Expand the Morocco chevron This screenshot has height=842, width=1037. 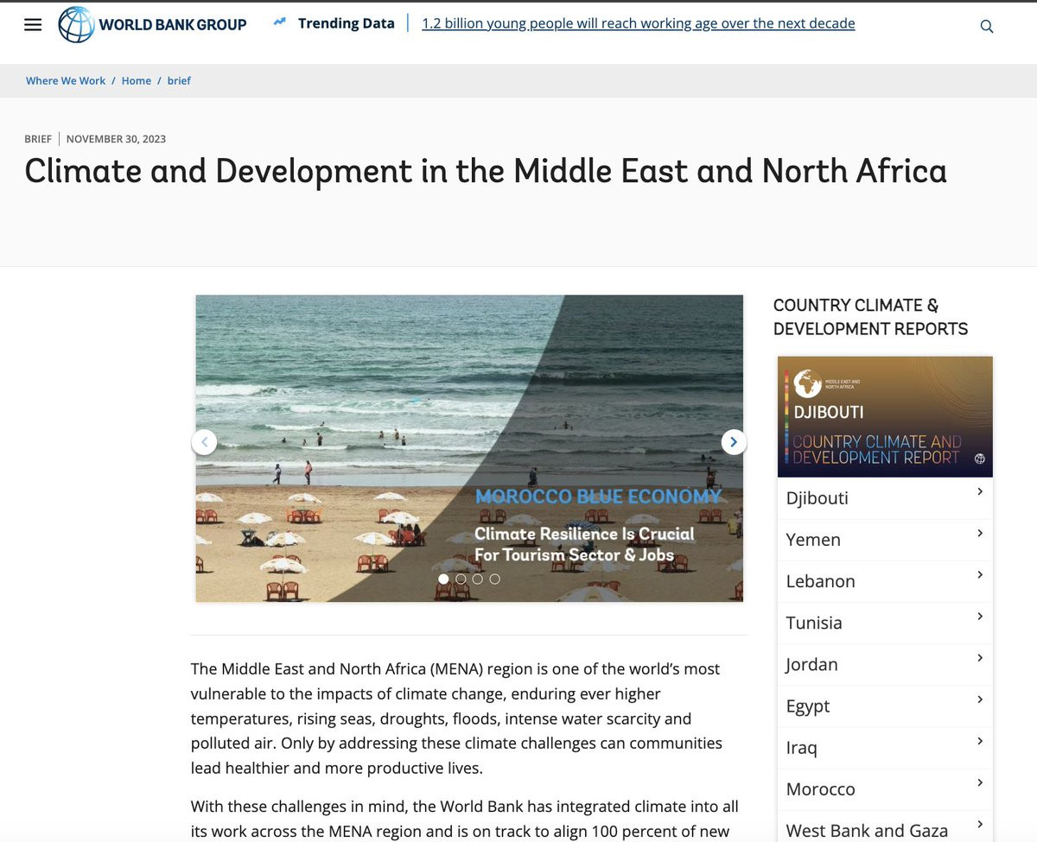pos(980,782)
